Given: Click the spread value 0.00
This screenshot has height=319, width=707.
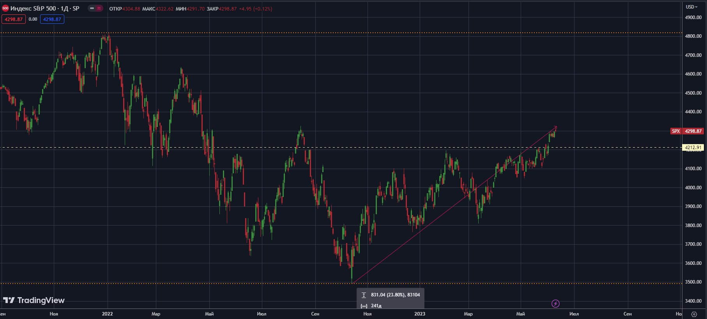Looking at the screenshot, I should pyautogui.click(x=33, y=19).
